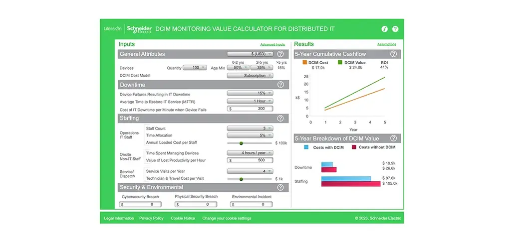The width and height of the screenshot is (518, 242).
Task: Click the $ 19.9k downtime value
Action: 389,163
